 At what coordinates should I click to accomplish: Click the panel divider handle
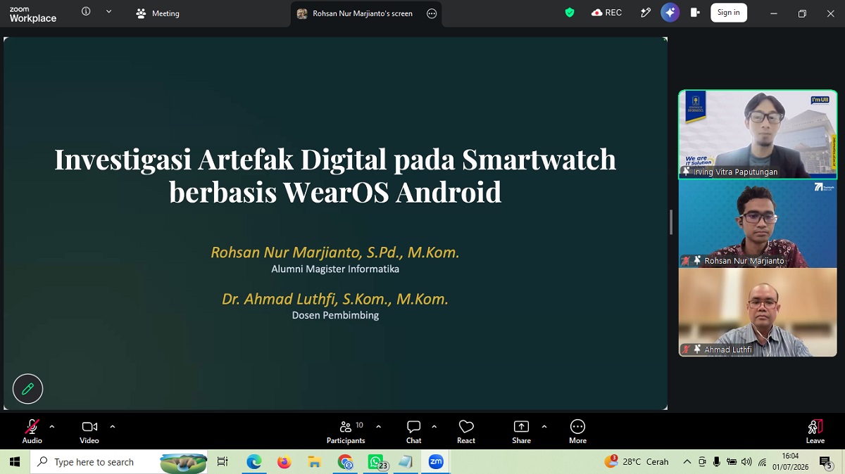[x=671, y=222]
